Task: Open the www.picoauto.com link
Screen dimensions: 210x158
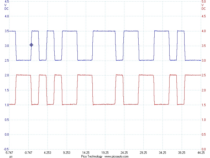Action: [x=117, y=156]
